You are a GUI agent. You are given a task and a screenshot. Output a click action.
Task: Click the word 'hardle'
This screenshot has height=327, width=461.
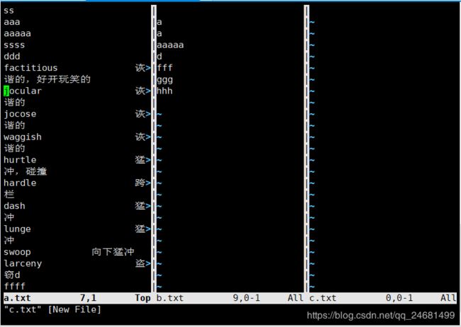pos(20,183)
